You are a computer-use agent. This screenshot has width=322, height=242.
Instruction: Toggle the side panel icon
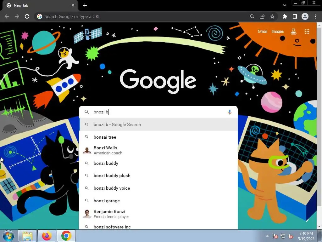295,16
